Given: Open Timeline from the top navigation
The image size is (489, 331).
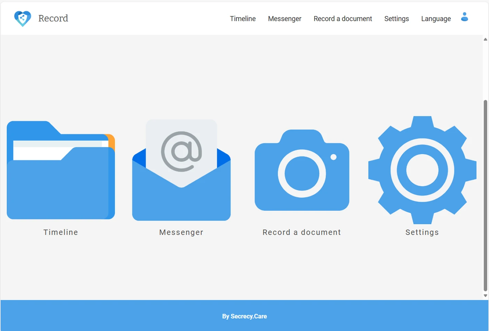Looking at the screenshot, I should click(x=242, y=19).
